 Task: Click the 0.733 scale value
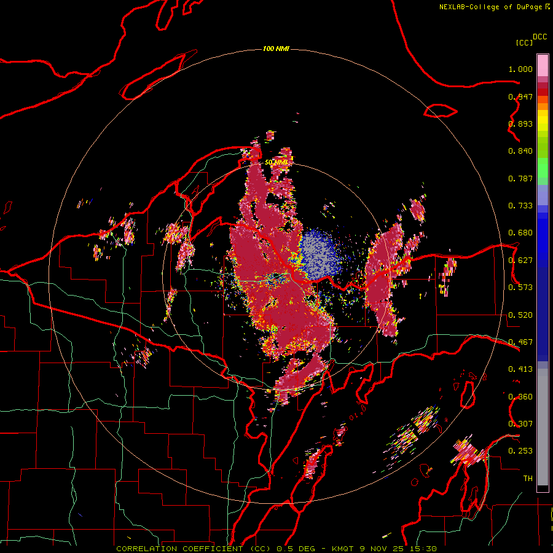tap(520, 206)
